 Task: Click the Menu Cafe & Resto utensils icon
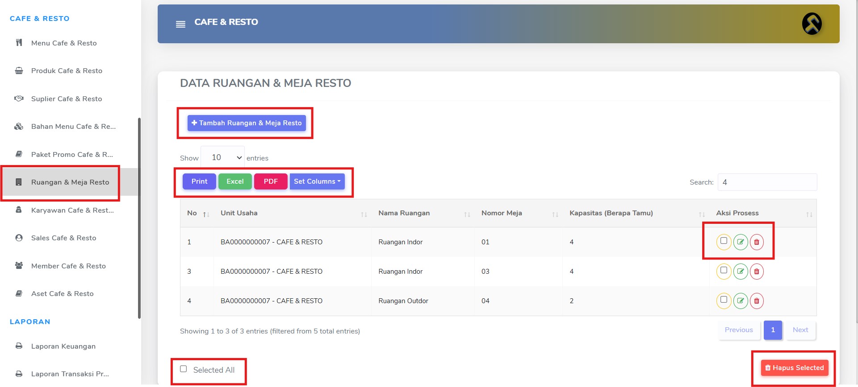pos(19,43)
